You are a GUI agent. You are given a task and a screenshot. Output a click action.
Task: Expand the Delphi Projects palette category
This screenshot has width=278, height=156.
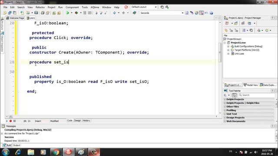225,99
